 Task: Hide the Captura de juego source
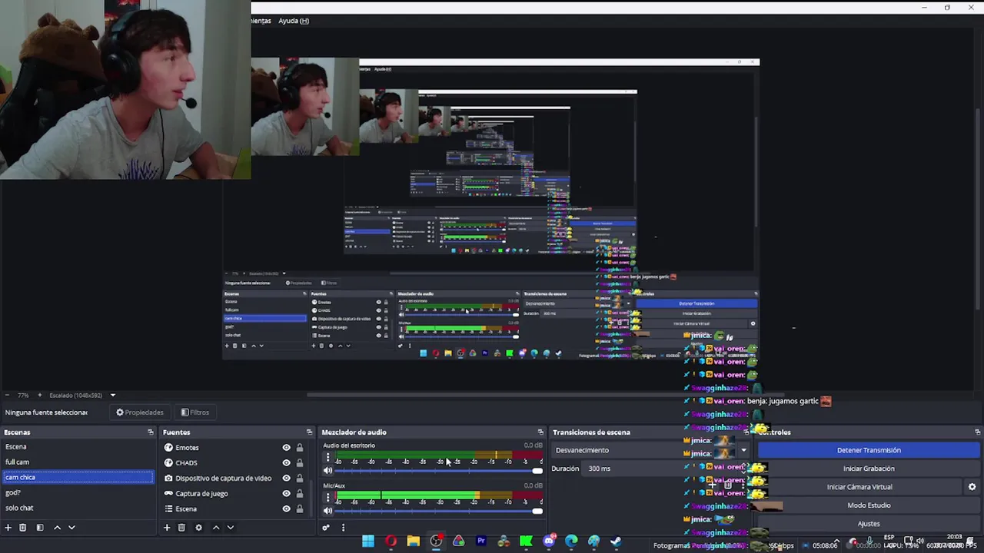click(286, 494)
